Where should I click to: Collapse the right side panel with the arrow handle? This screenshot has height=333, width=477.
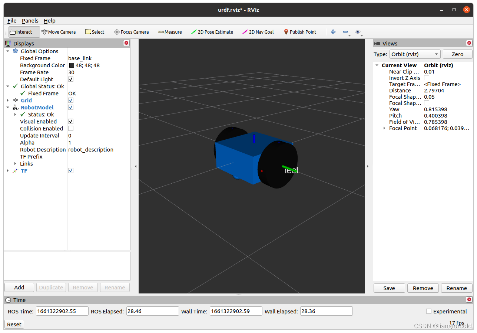tap(368, 166)
